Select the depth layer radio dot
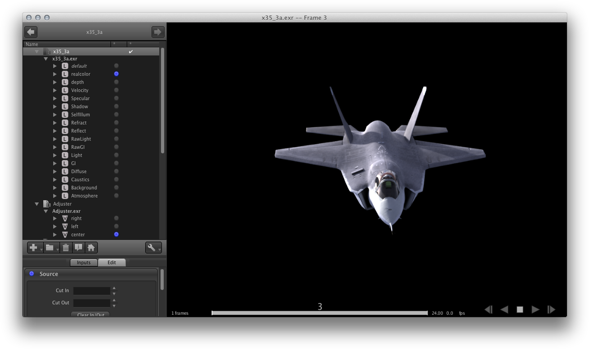 116,82
